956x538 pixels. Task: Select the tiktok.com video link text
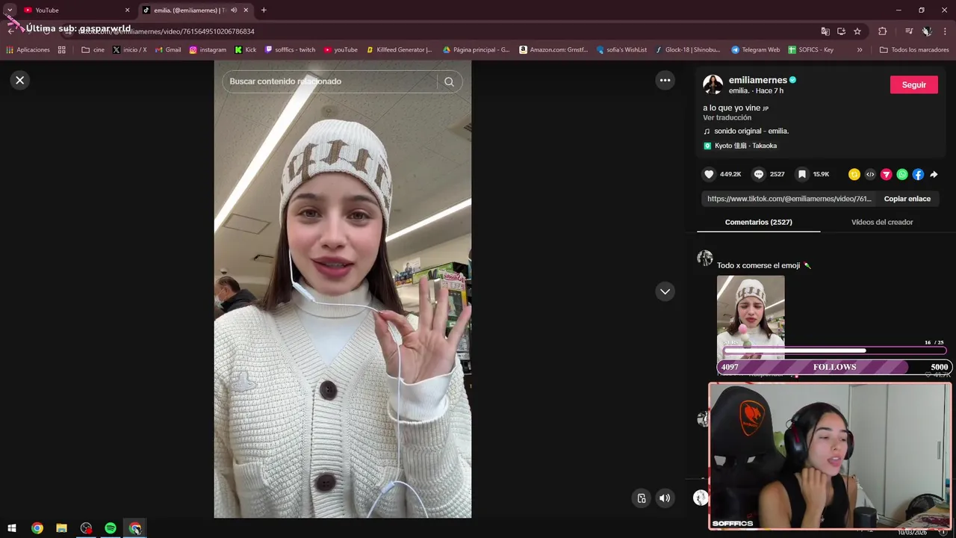click(x=789, y=199)
